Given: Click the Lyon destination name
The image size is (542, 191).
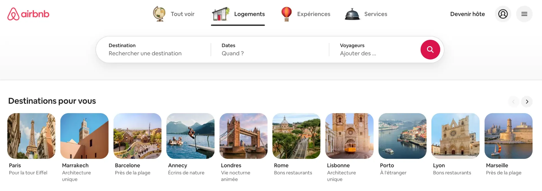Looking at the screenshot, I should pos(439,166).
